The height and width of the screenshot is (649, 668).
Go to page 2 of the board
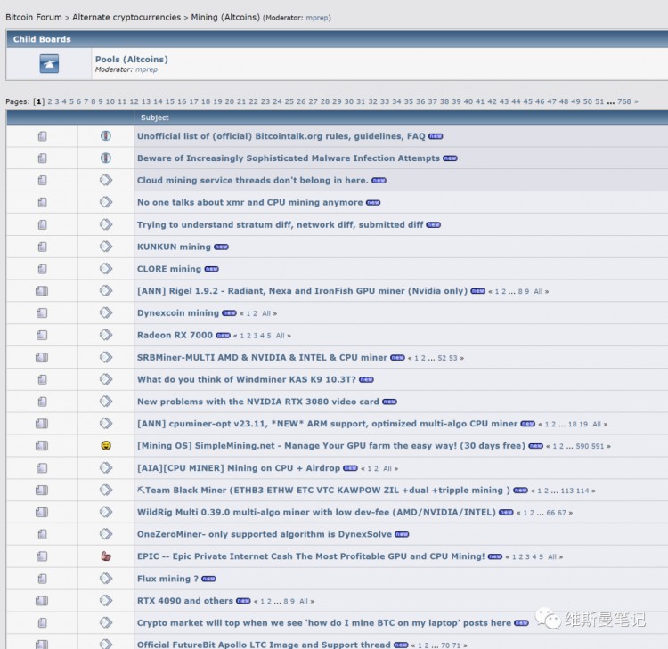[50, 101]
